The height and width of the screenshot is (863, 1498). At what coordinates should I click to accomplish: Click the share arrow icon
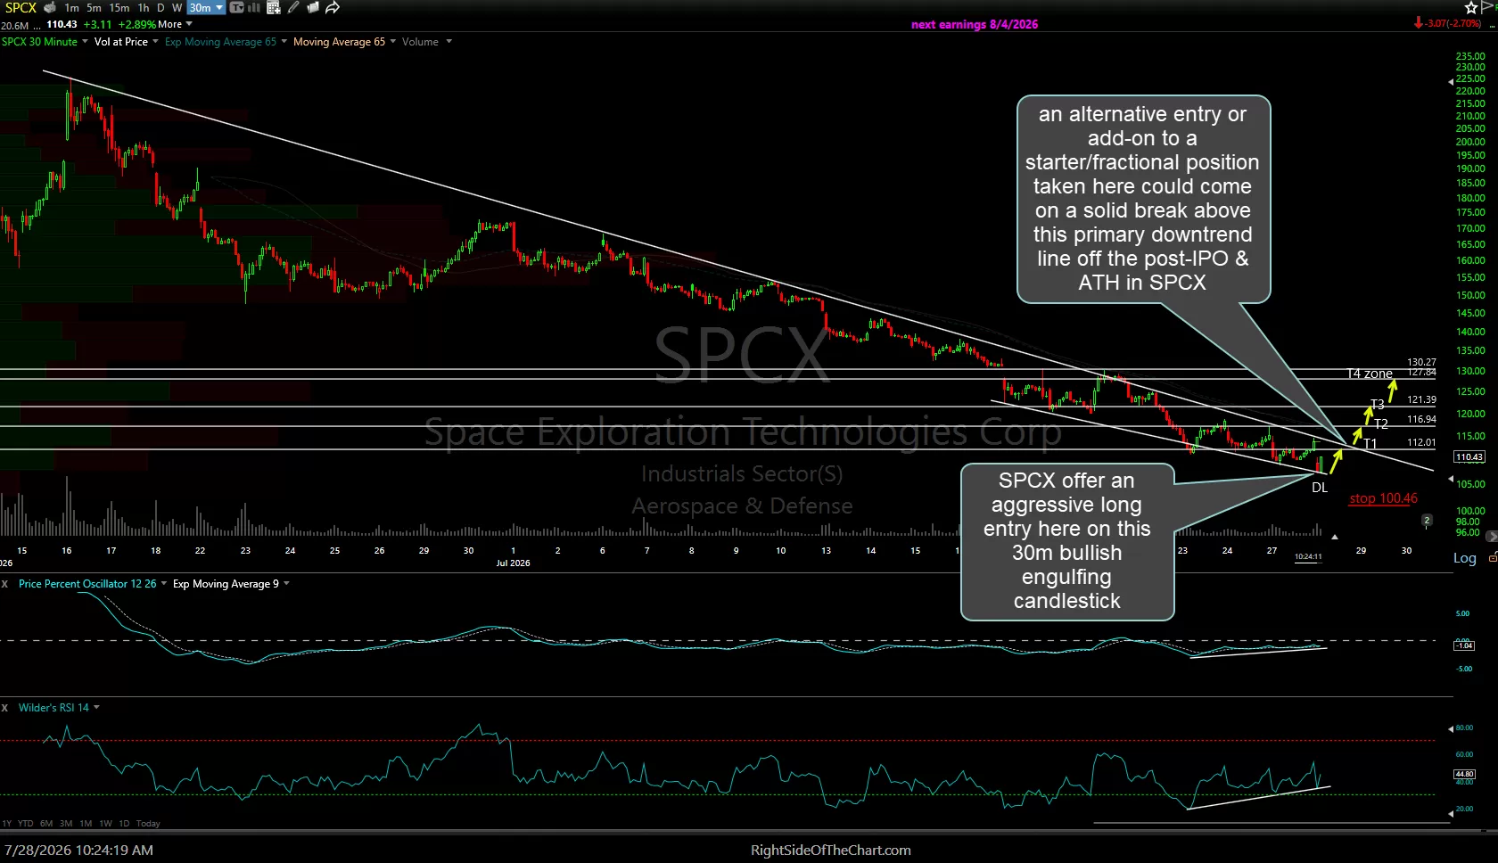[x=333, y=8]
